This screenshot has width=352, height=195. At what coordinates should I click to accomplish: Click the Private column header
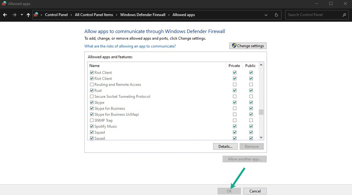click(234, 66)
